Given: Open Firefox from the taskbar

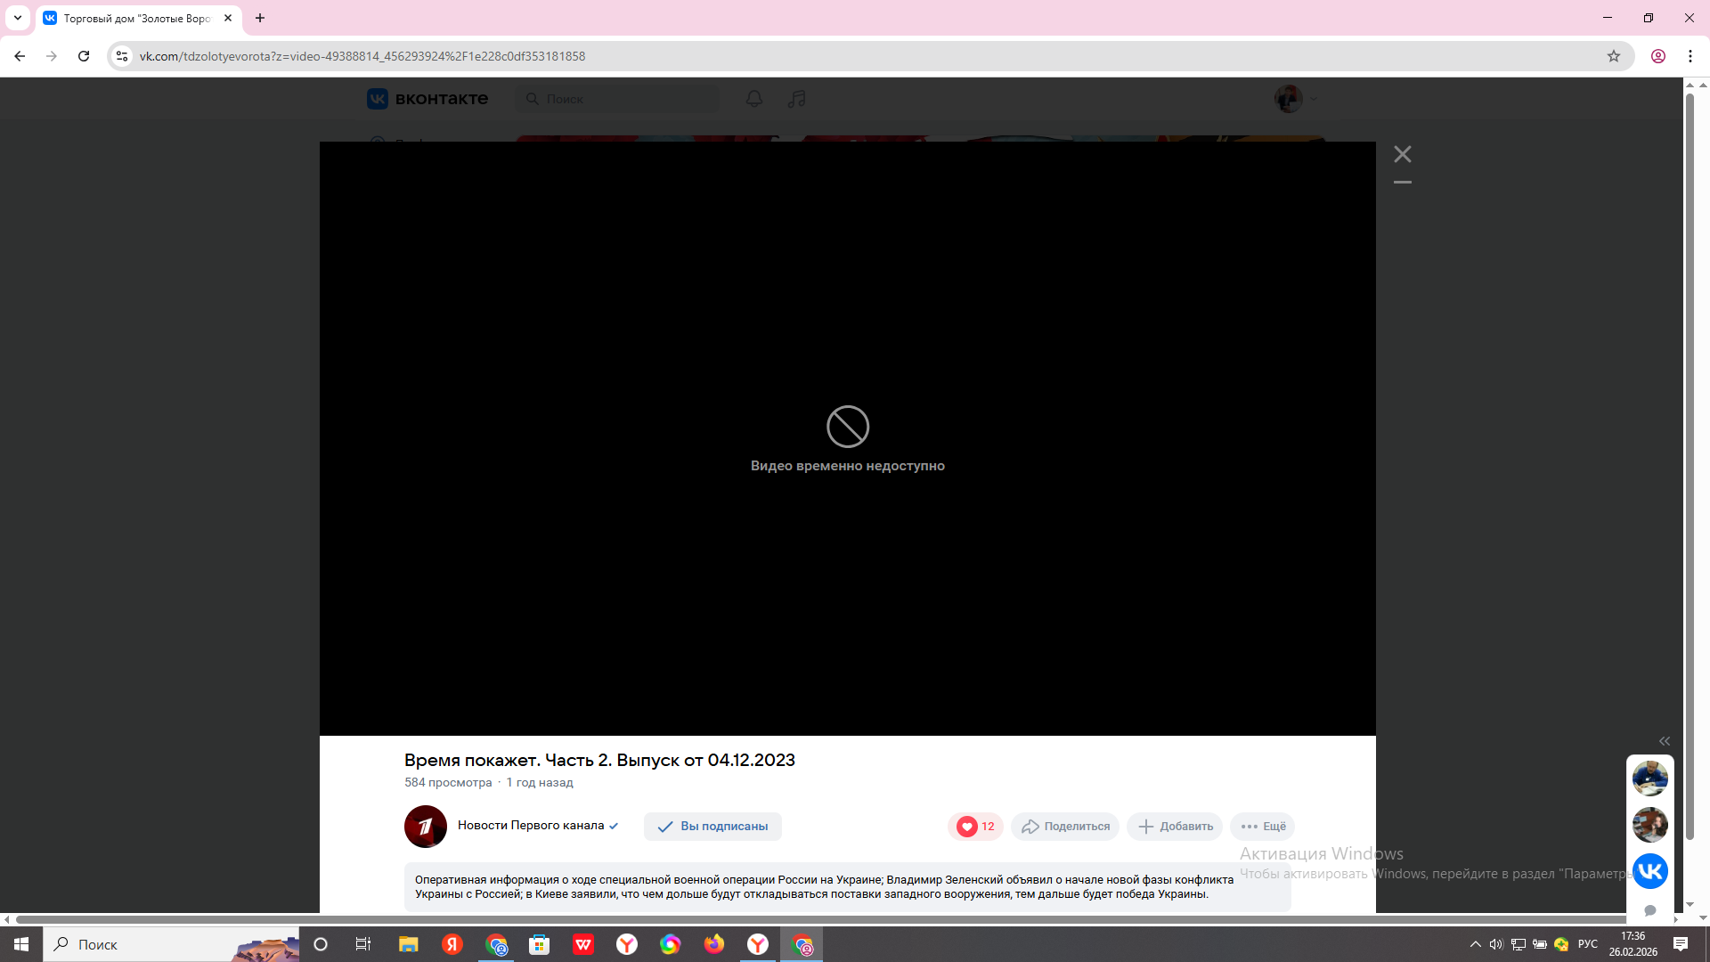Looking at the screenshot, I should coord(713,944).
